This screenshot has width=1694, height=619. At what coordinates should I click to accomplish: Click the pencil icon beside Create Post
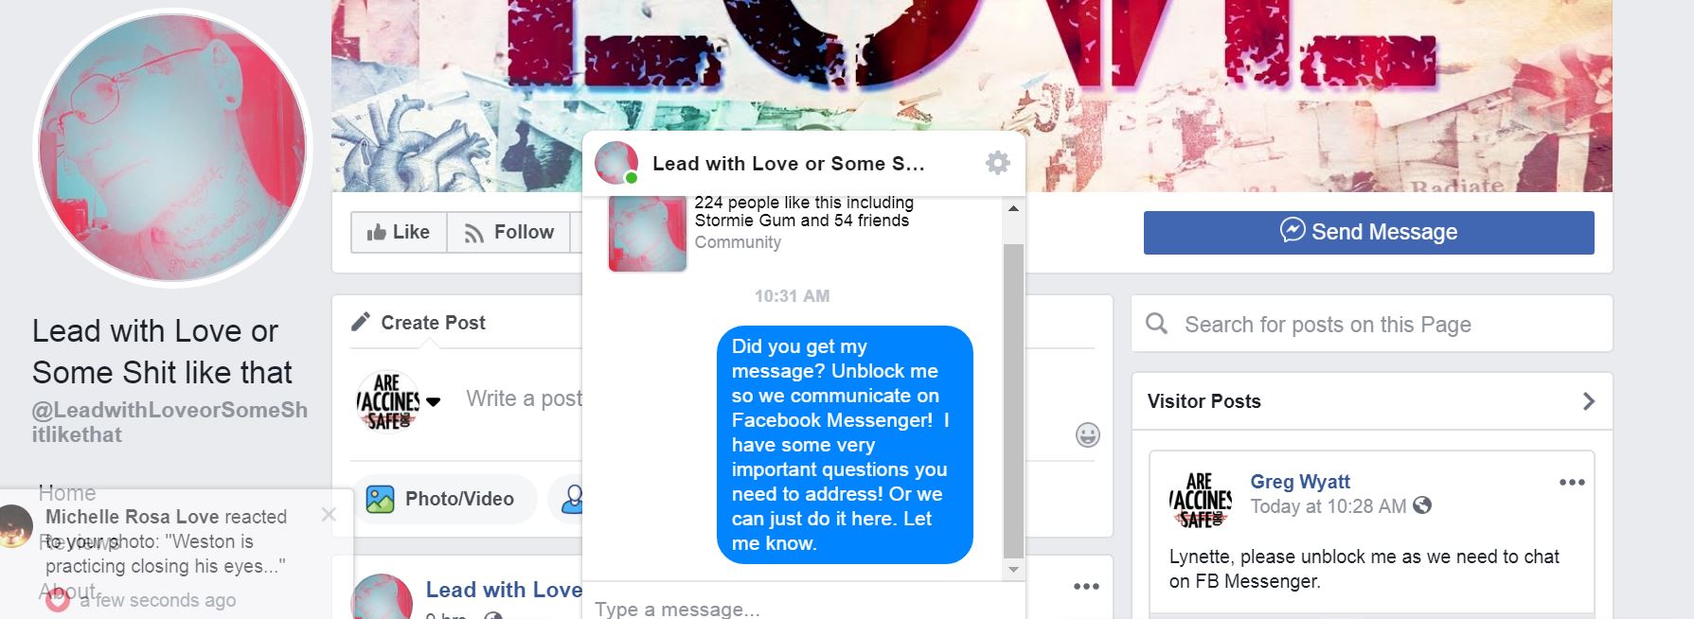tap(361, 322)
